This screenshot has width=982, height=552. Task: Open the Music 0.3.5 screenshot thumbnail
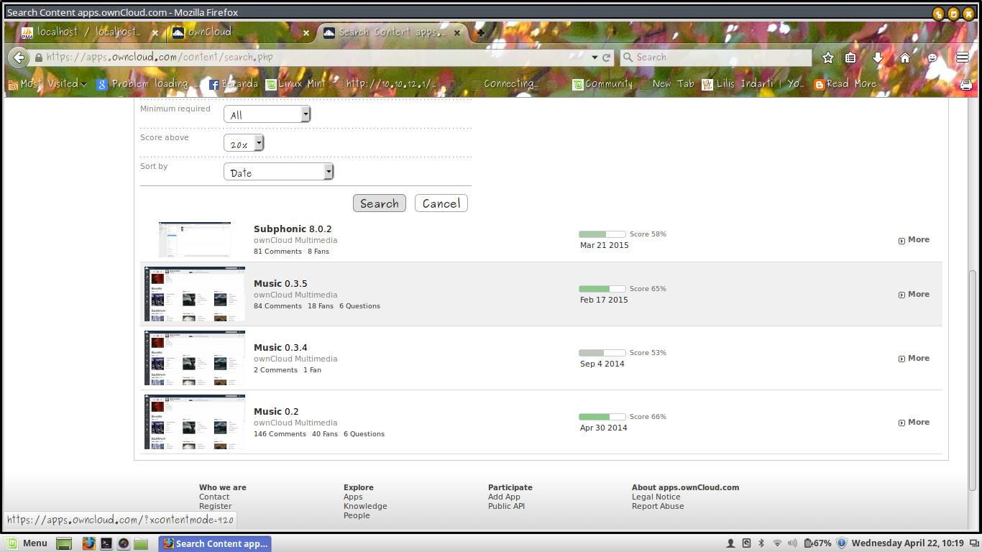(195, 294)
